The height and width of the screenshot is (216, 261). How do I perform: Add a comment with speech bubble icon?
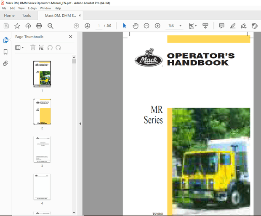tap(221, 26)
